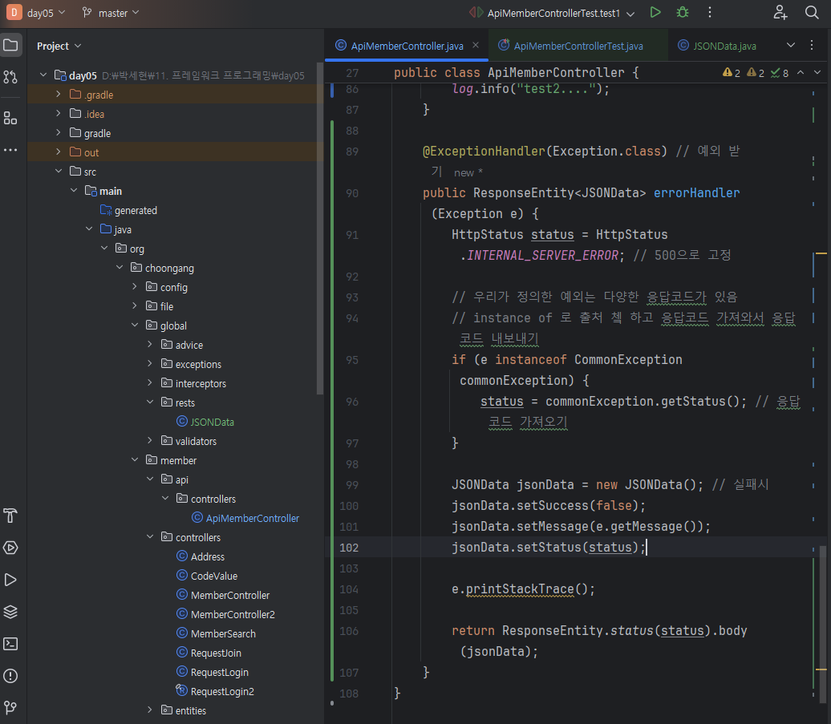Click the errorHandler method name
The image size is (831, 724).
pos(696,192)
